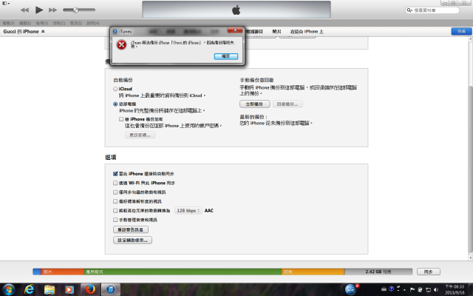Click the network tray icon
Screen dimensions: 473x296
pos(428,289)
